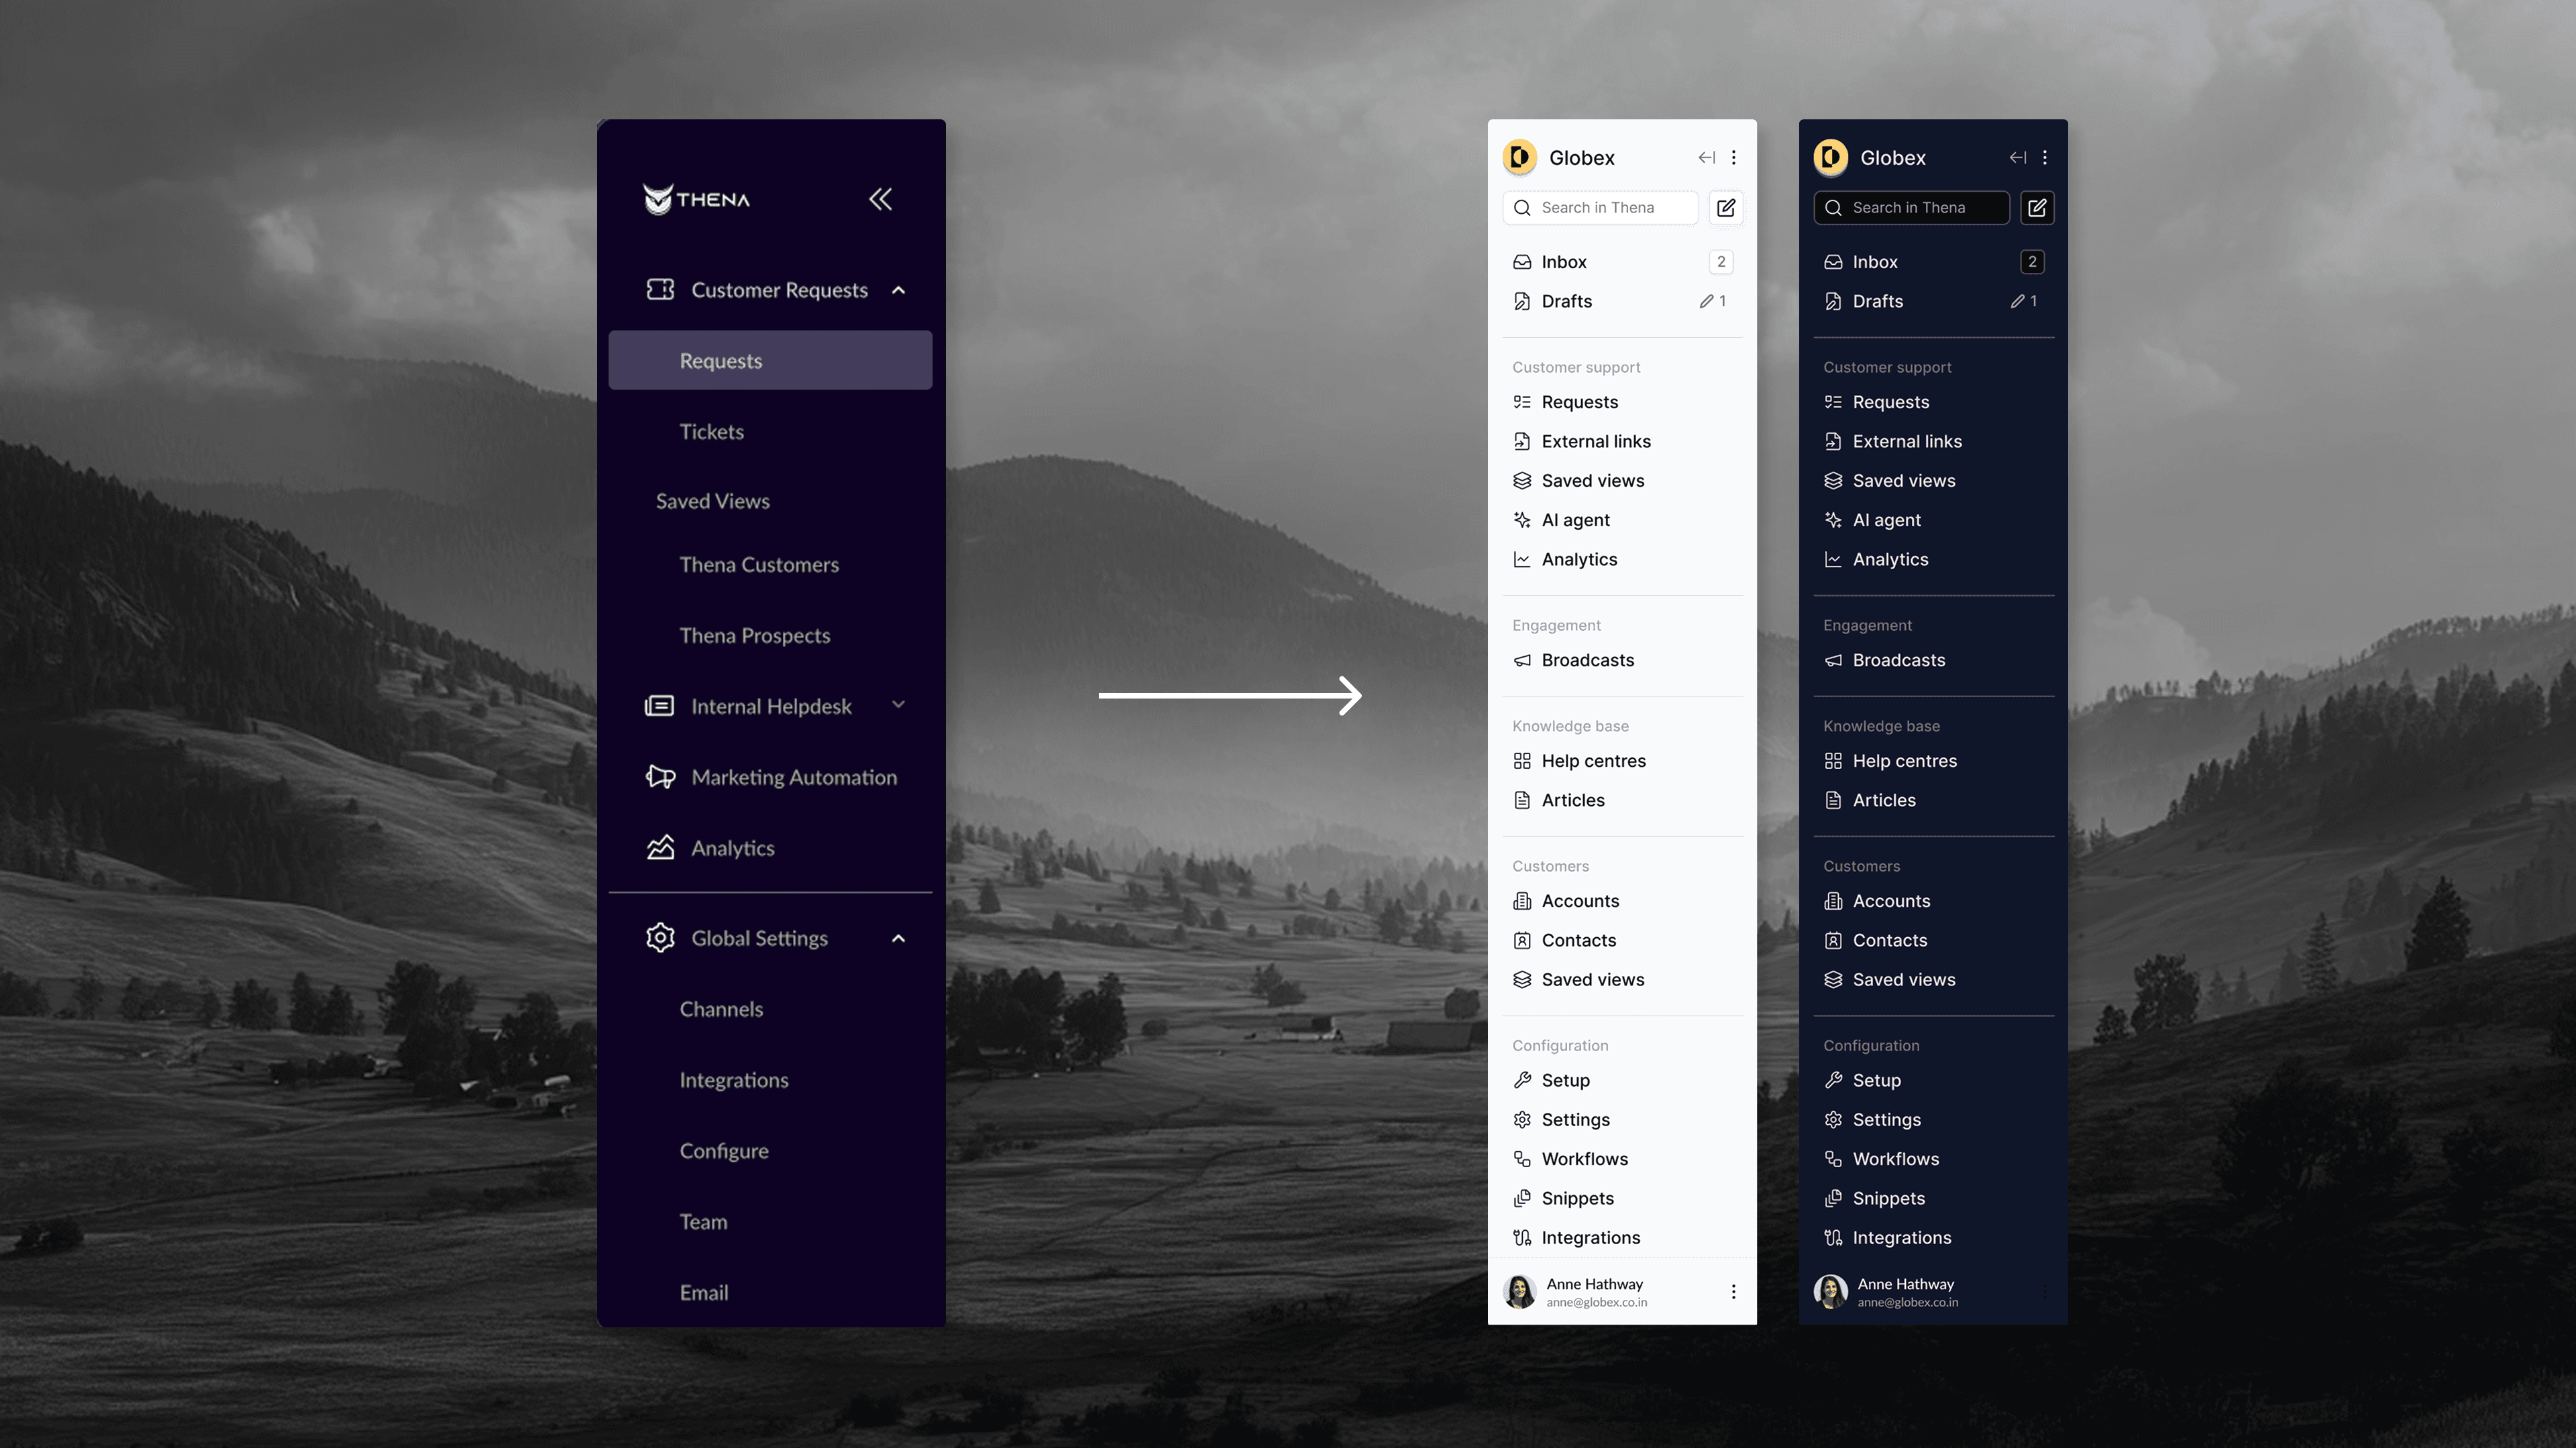This screenshot has width=2576, height=1448.
Task: Open Marketing Automation in Thena sidebar
Action: pos(793,778)
